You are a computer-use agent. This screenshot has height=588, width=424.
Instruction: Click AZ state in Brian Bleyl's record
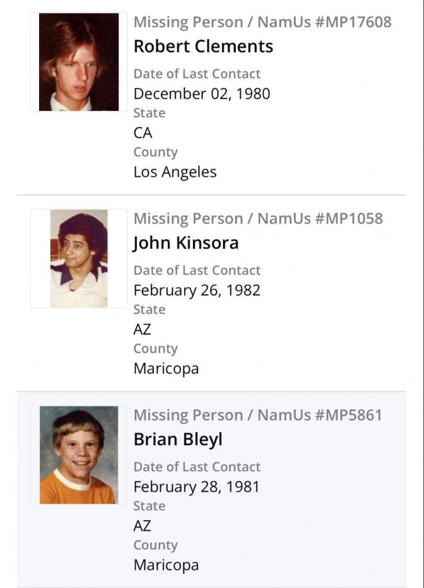142,526
